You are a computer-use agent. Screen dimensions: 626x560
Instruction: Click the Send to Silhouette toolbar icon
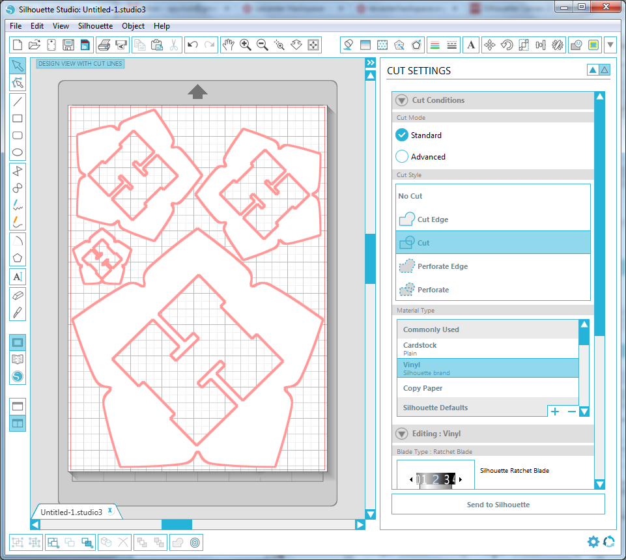point(121,45)
